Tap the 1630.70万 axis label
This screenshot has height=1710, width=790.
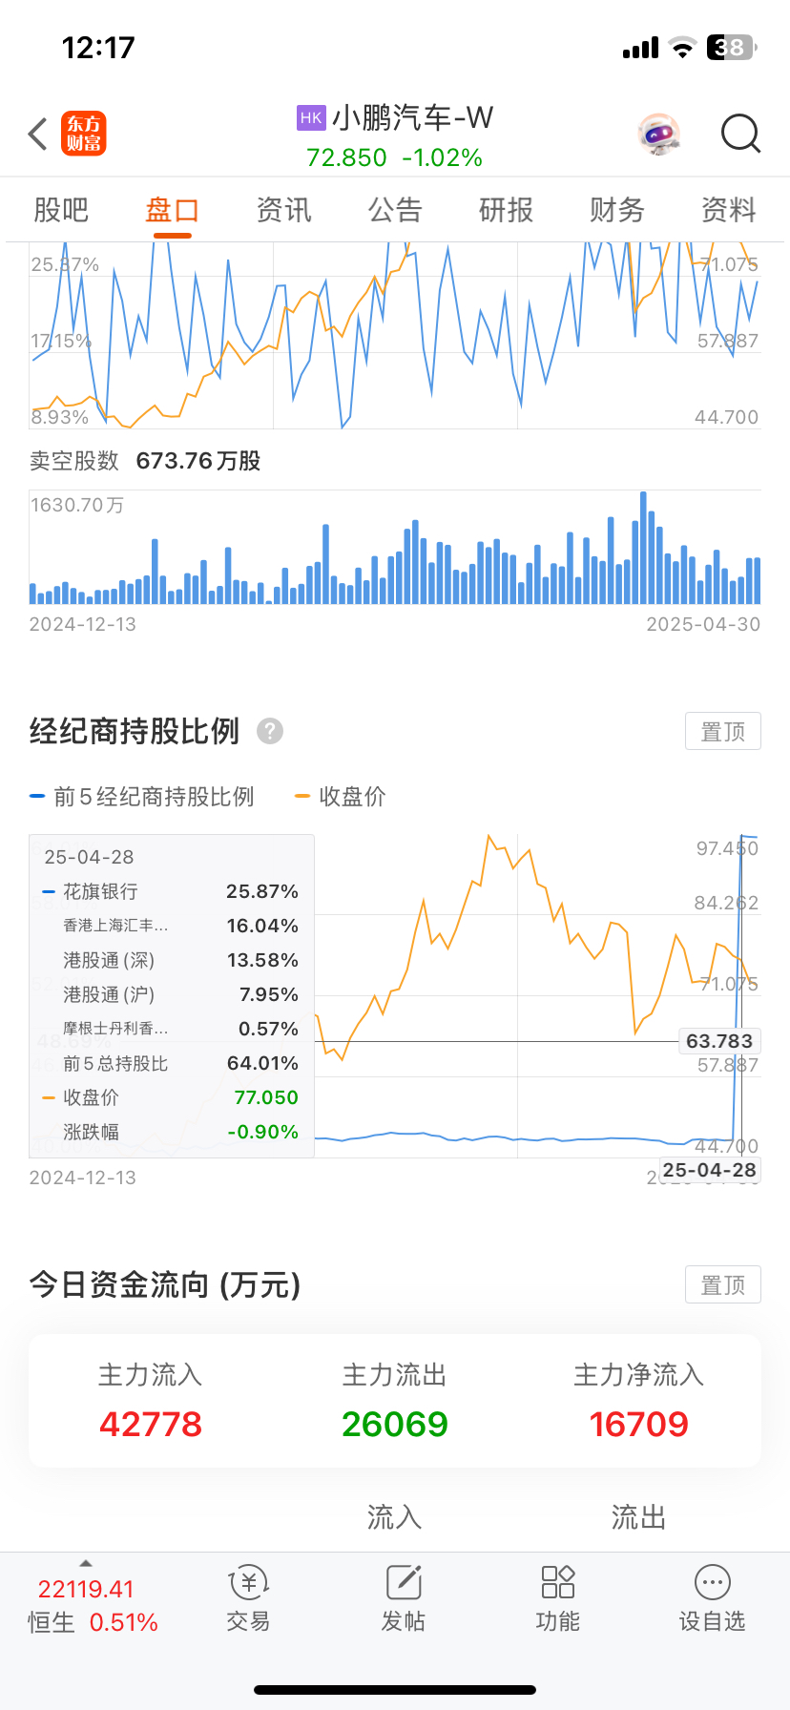pos(77,505)
